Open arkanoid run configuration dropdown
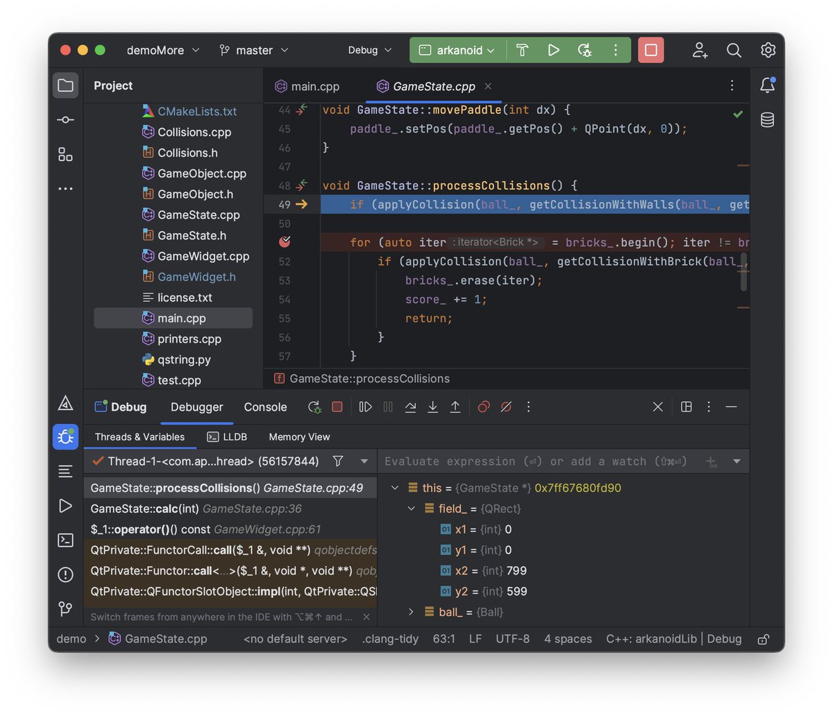This screenshot has width=833, height=716. [x=457, y=50]
